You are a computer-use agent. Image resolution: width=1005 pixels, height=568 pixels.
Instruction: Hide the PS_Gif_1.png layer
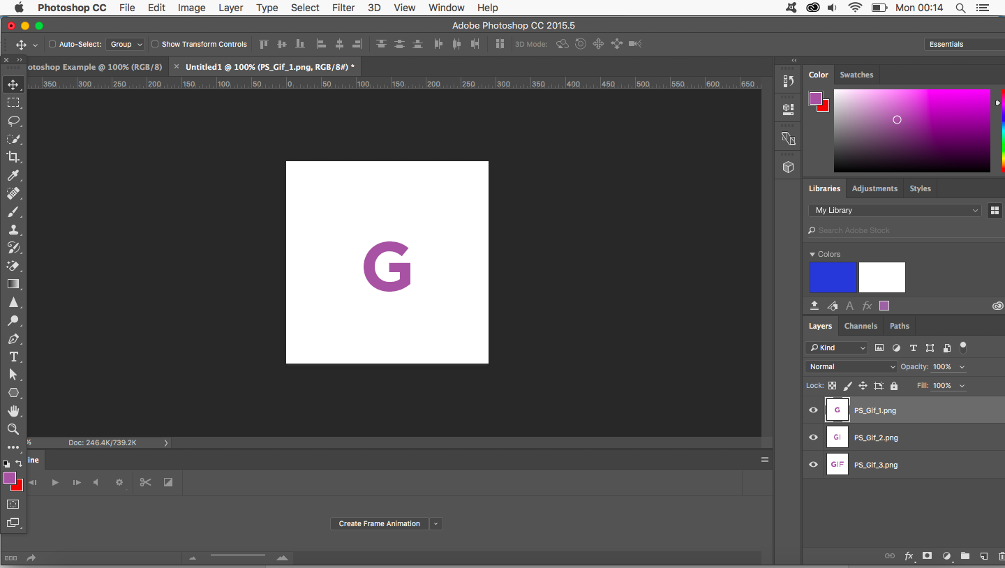[813, 410]
